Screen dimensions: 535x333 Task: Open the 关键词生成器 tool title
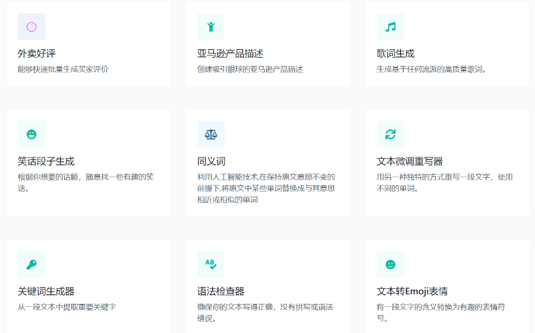pos(46,291)
